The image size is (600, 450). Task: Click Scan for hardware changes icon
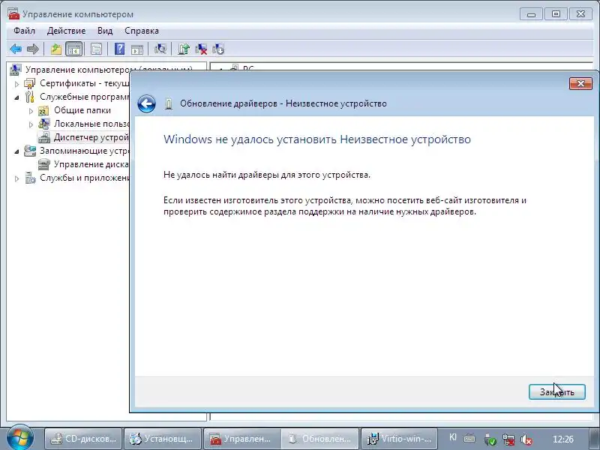[160, 49]
